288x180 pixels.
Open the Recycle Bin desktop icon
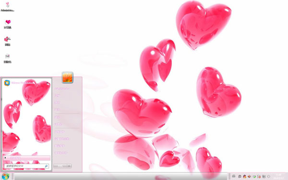point(8,59)
